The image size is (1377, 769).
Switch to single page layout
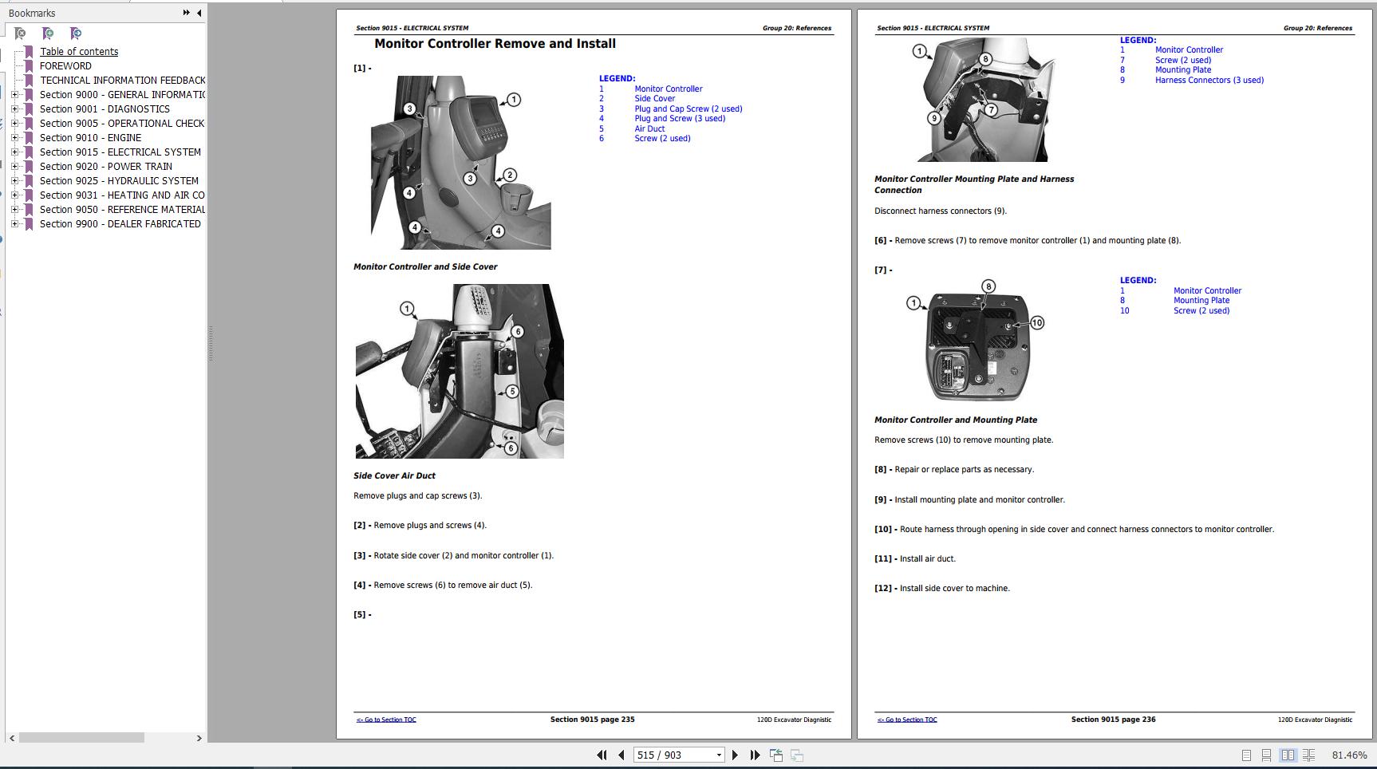pyautogui.click(x=1246, y=755)
